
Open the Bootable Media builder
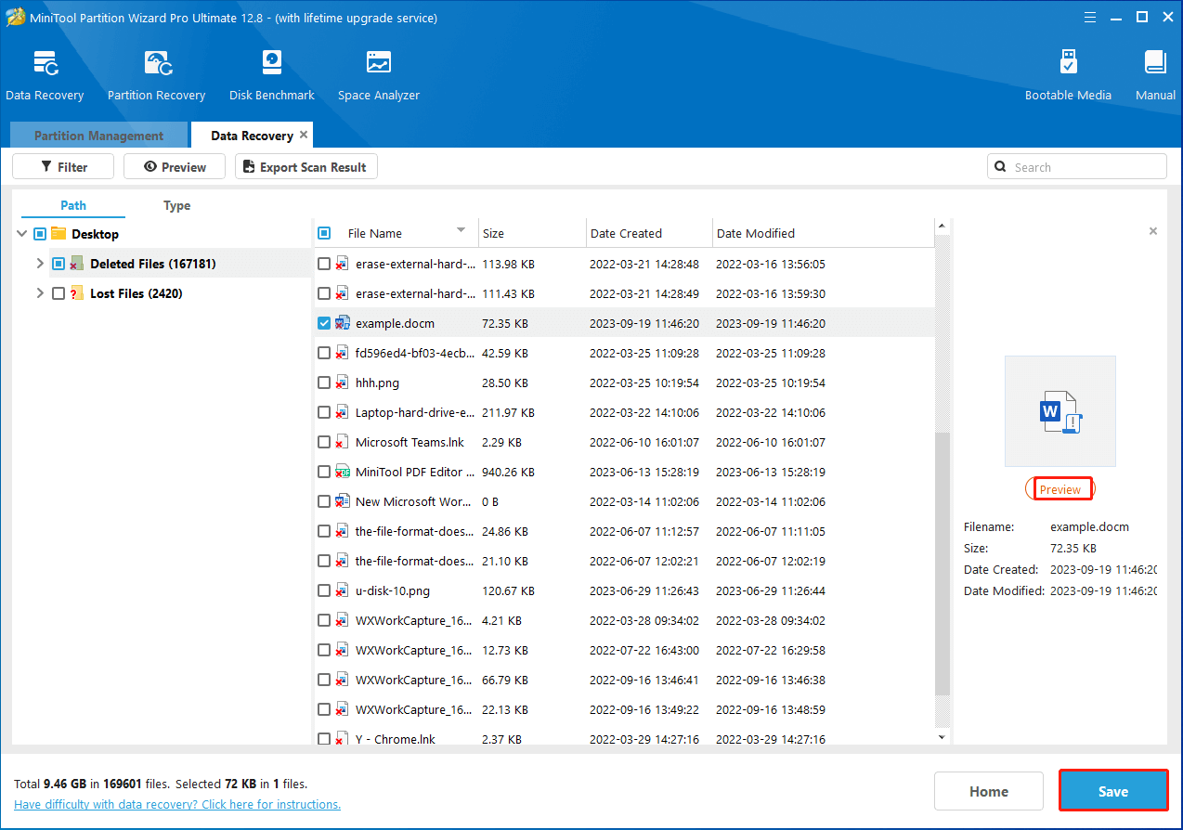(x=1068, y=74)
